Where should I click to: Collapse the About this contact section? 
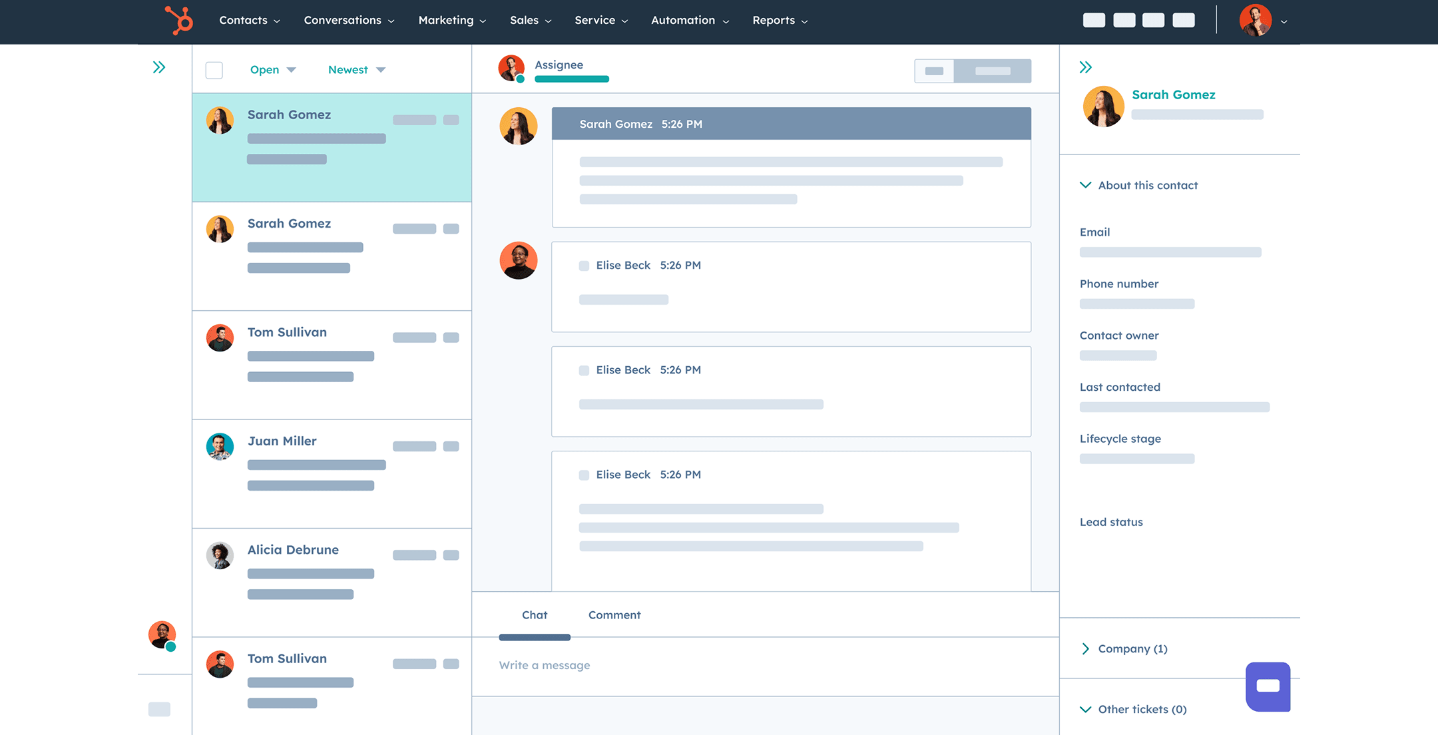coord(1139,185)
